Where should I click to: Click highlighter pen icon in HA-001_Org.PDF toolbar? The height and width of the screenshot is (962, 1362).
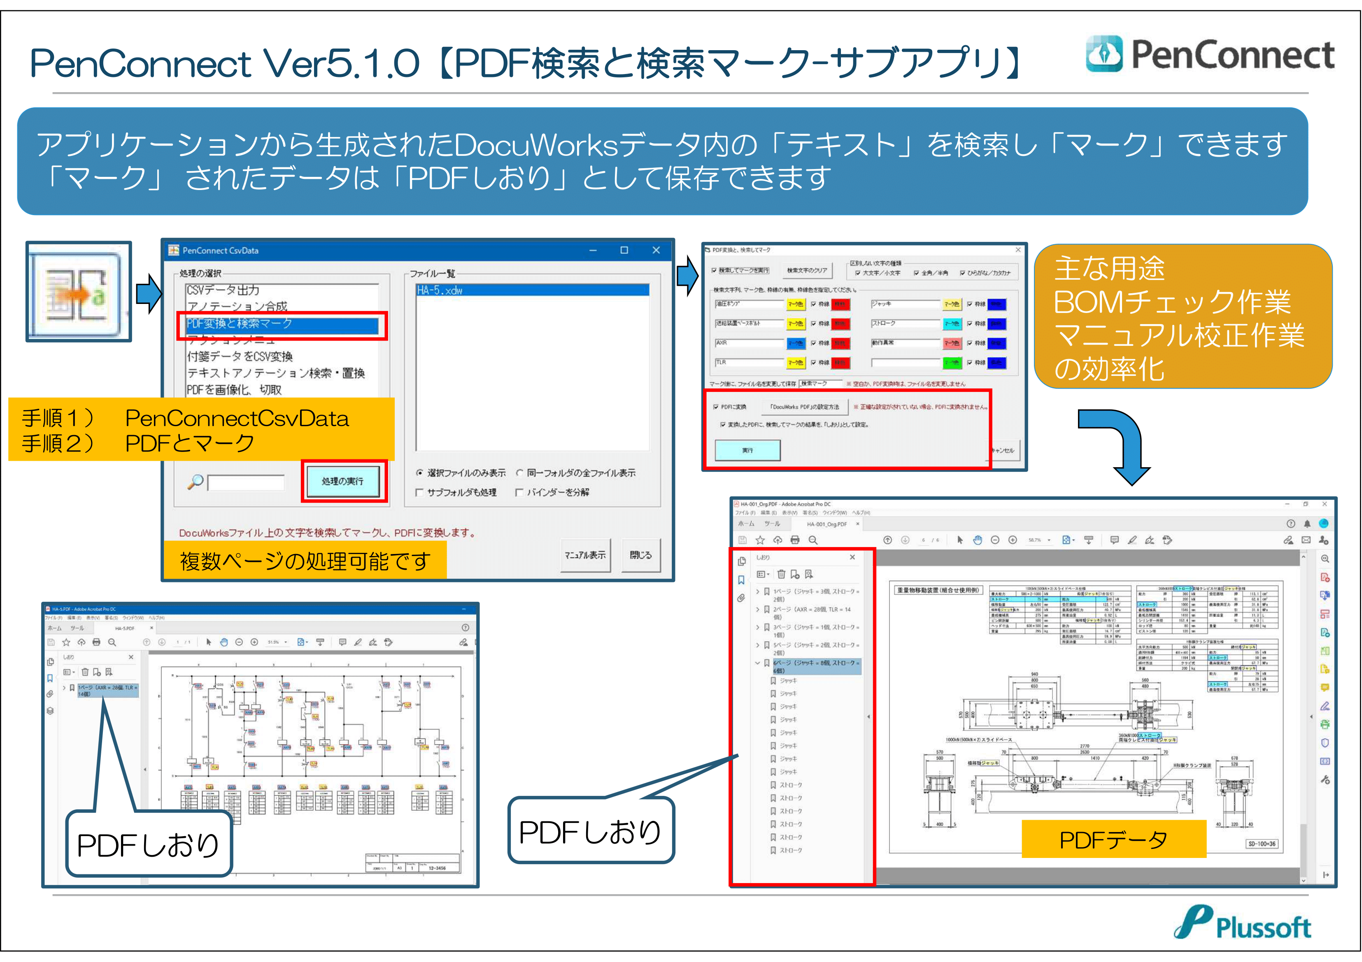click(x=1132, y=540)
